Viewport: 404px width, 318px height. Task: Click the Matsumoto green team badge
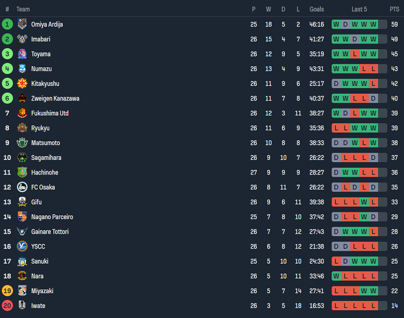[22, 143]
